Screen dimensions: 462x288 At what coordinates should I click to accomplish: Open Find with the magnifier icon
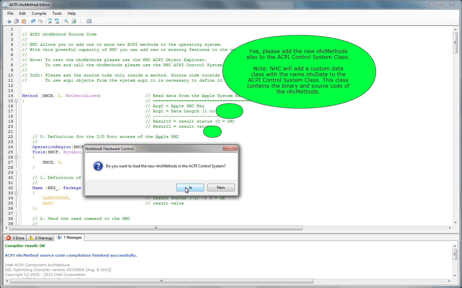pyautogui.click(x=66, y=21)
